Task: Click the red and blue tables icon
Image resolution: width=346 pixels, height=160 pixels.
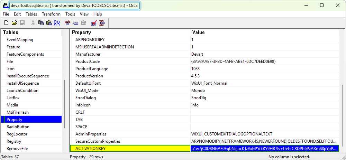Action: click(102, 23)
